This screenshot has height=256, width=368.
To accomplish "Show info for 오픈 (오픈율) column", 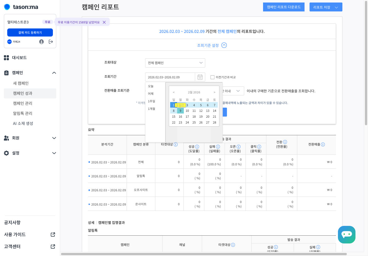I will (x=239, y=147).
